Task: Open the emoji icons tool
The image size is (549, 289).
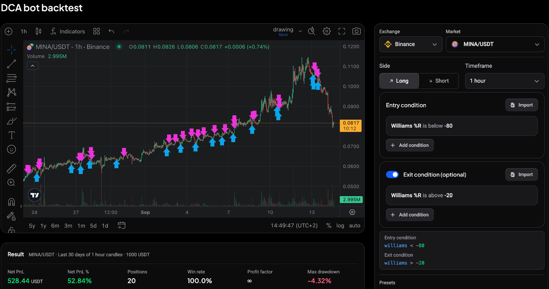Action: [x=12, y=149]
